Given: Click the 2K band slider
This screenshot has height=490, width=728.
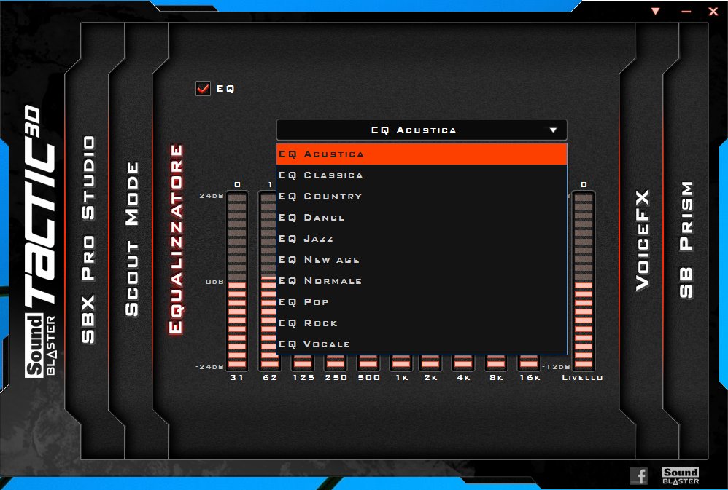Looking at the screenshot, I should (430, 363).
